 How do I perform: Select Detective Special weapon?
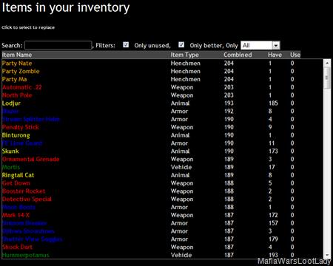point(27,199)
